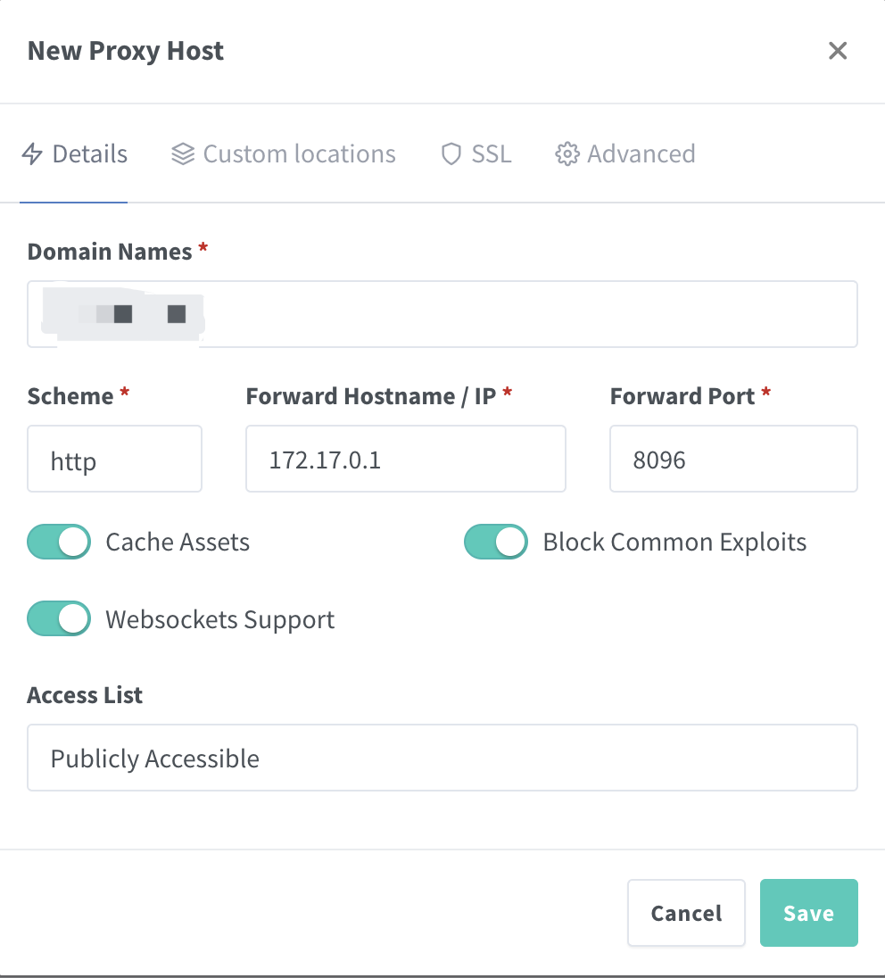
Task: Go to the Advanced tab
Action: click(641, 154)
